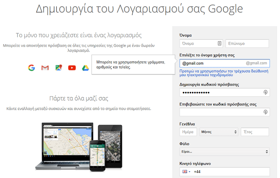Focus the Όνομα first name field
The width and height of the screenshot is (280, 178).
[201, 43]
